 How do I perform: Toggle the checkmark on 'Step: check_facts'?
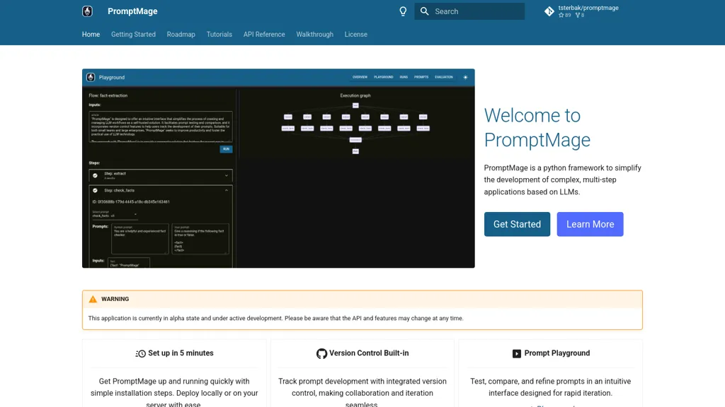click(95, 190)
